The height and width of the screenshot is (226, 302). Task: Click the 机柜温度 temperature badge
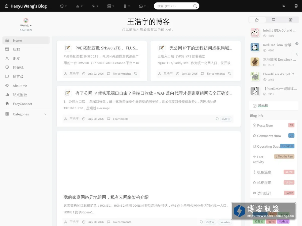[289, 172]
